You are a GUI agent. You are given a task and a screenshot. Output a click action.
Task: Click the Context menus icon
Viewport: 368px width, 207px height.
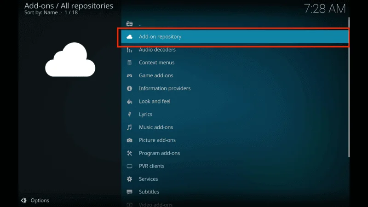(x=129, y=63)
